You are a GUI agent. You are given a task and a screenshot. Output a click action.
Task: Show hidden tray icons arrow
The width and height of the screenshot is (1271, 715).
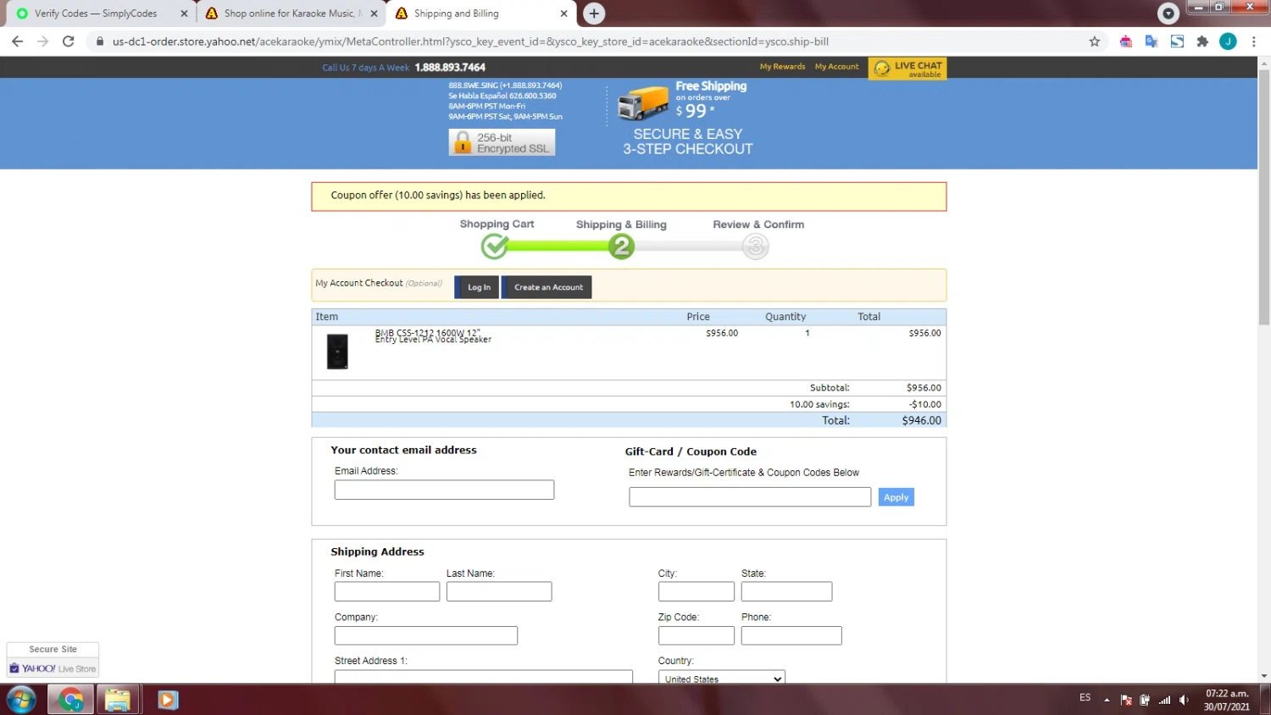point(1107,700)
